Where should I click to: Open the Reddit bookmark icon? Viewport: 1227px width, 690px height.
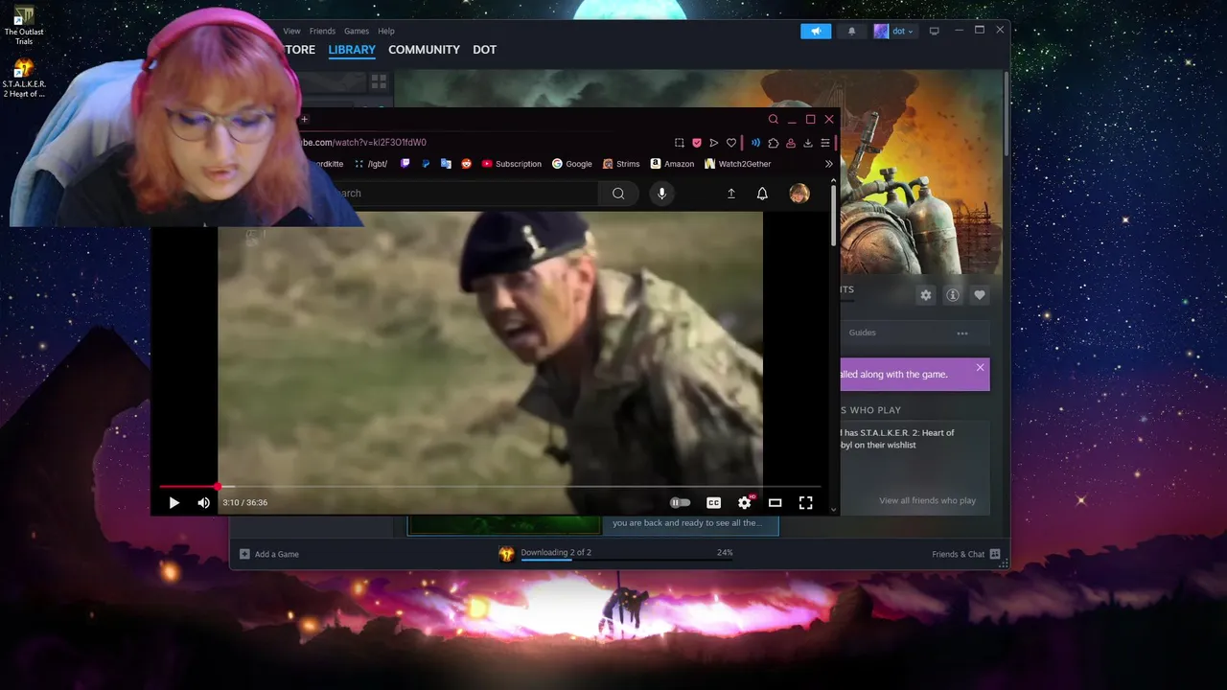tap(466, 164)
